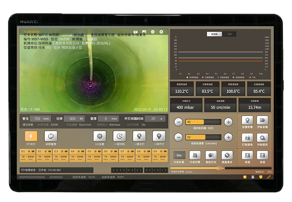This screenshot has height=202, width=292.
Task: Click the shield check status icon
Action: point(261,177)
